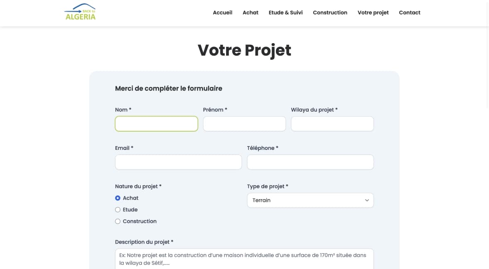Click the chevron arrow in Terrain selector
489x269 pixels.
pos(367,200)
